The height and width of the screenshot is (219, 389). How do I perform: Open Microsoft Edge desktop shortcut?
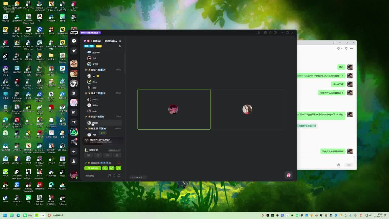click(x=5, y=122)
